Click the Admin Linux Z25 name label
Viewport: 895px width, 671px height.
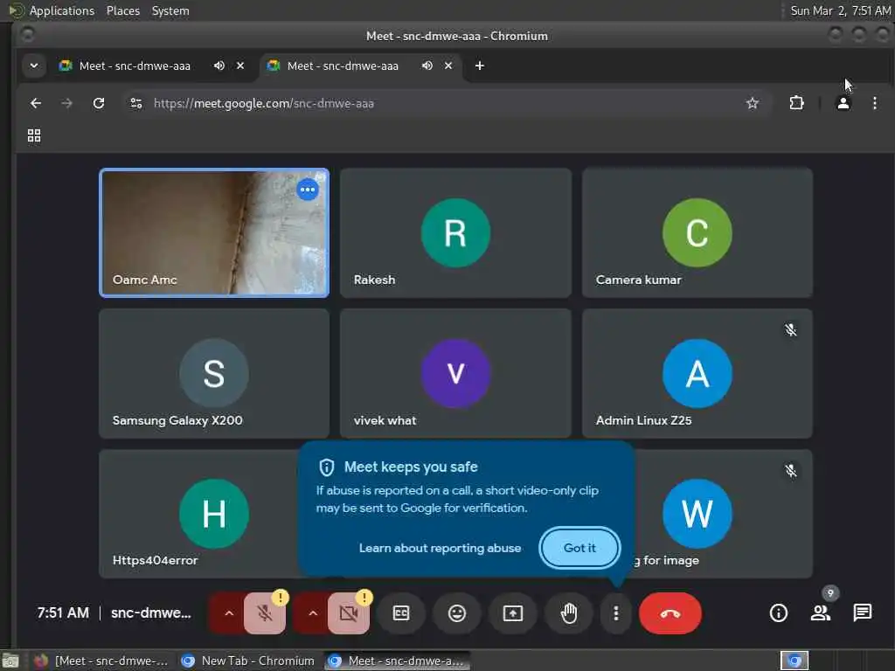(x=643, y=420)
